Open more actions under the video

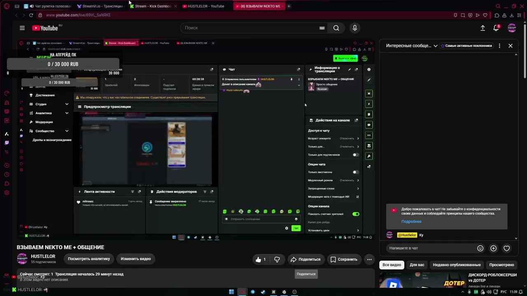pyautogui.click(x=369, y=259)
